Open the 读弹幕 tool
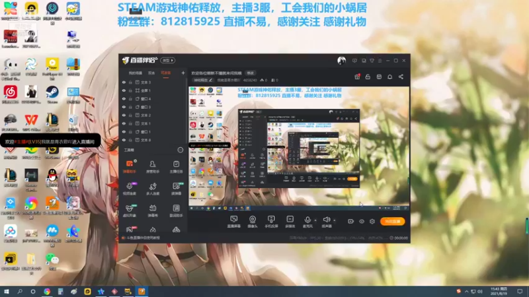The width and height of the screenshot is (529, 297). click(176, 189)
